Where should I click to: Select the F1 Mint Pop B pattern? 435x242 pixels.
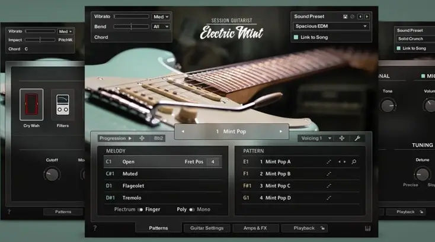tap(300, 174)
